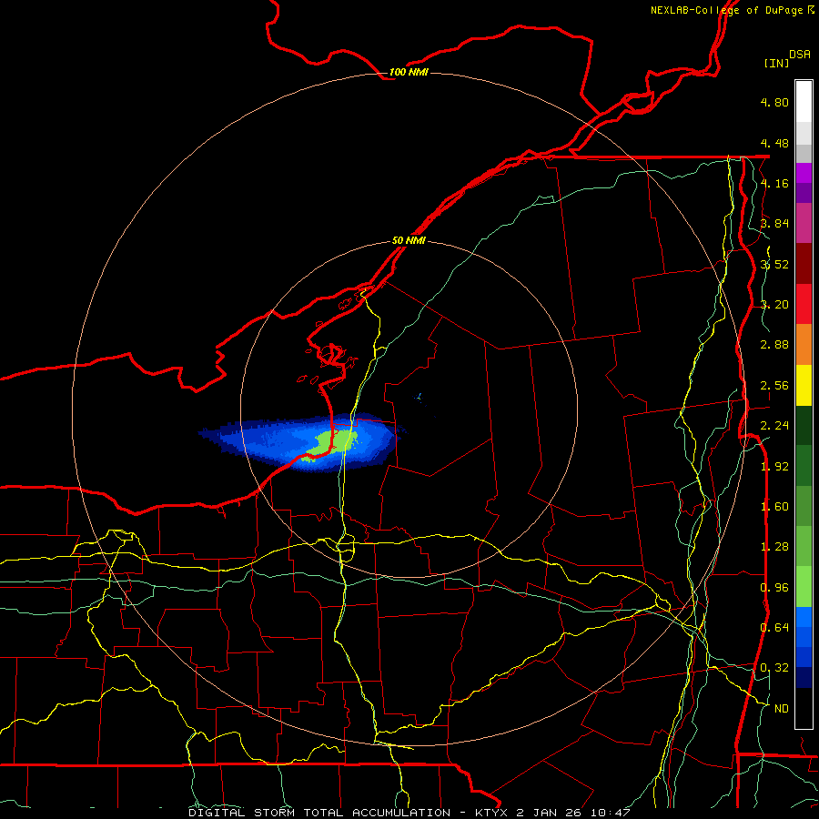Click the 50 NMI range ring label
This screenshot has height=819, width=819.
click(409, 241)
